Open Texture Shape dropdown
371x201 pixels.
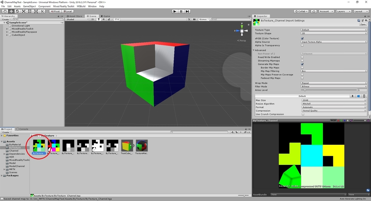[334, 33]
